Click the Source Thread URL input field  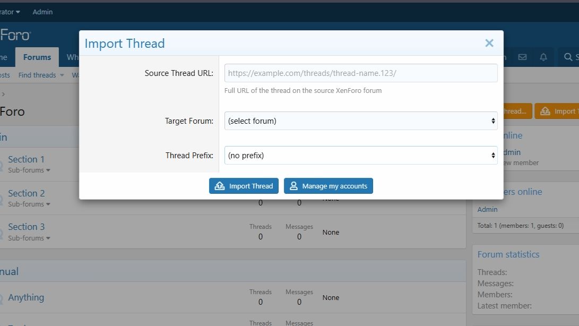pos(361,73)
